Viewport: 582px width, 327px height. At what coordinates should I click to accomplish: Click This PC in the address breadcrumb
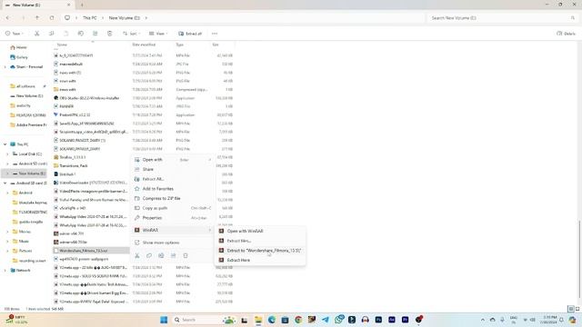click(x=89, y=18)
